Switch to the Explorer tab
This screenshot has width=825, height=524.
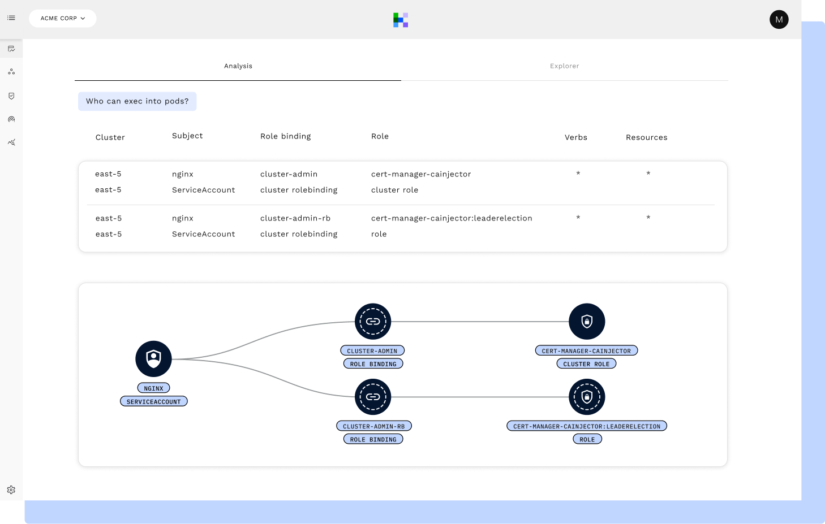tap(564, 66)
